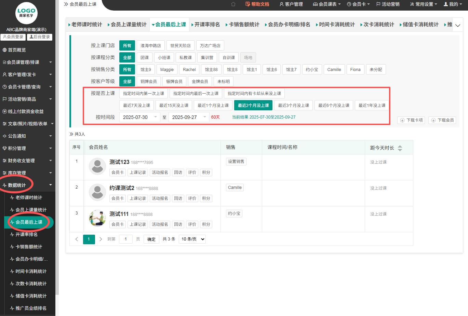Click the avatar of member 测试111

(x=97, y=218)
